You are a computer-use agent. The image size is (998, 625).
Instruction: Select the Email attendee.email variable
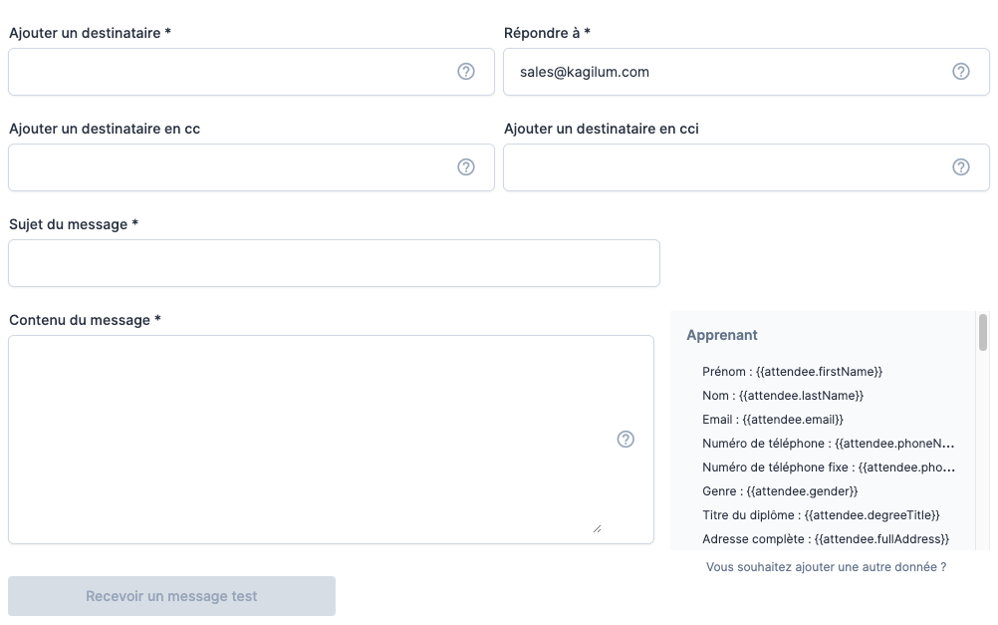[773, 420]
